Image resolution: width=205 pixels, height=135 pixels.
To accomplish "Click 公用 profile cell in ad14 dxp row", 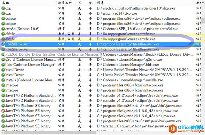I will [61, 13].
